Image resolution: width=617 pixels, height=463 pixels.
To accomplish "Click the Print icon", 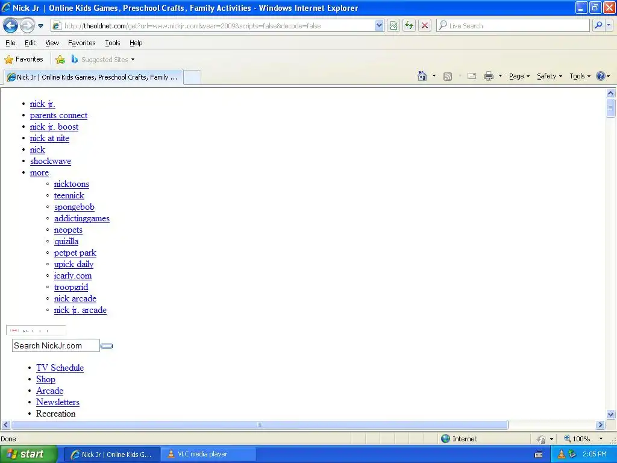I will 488,76.
